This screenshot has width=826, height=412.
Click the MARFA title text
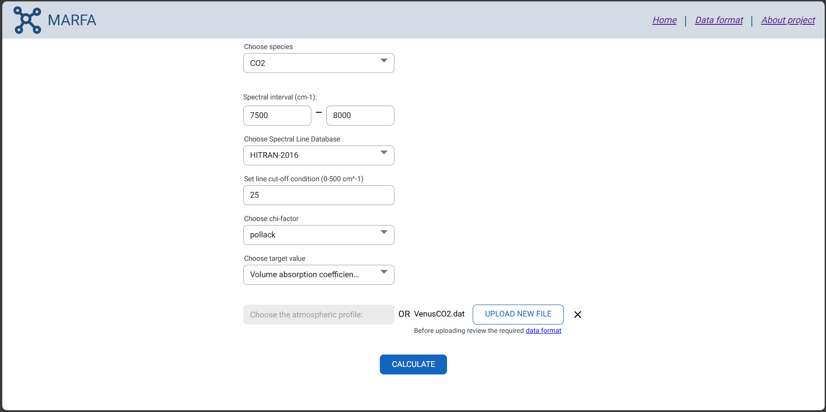click(72, 20)
